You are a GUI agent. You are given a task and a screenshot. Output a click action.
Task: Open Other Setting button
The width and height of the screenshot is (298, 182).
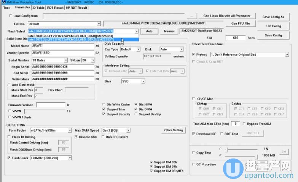174,130
